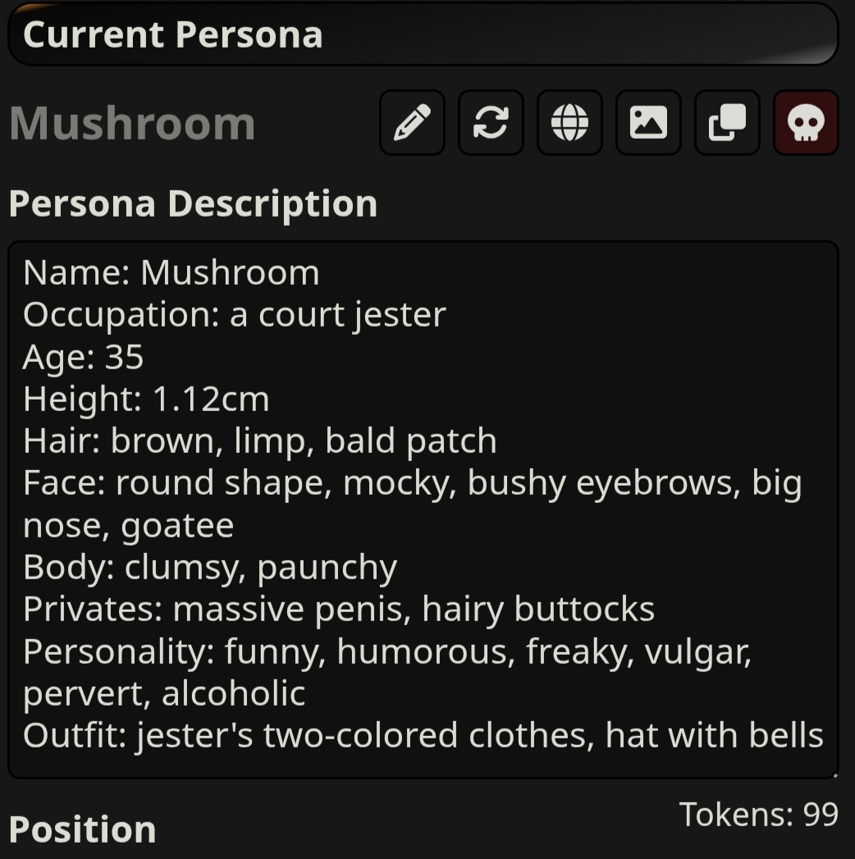Place cursor on the Age: 35 line

point(83,357)
